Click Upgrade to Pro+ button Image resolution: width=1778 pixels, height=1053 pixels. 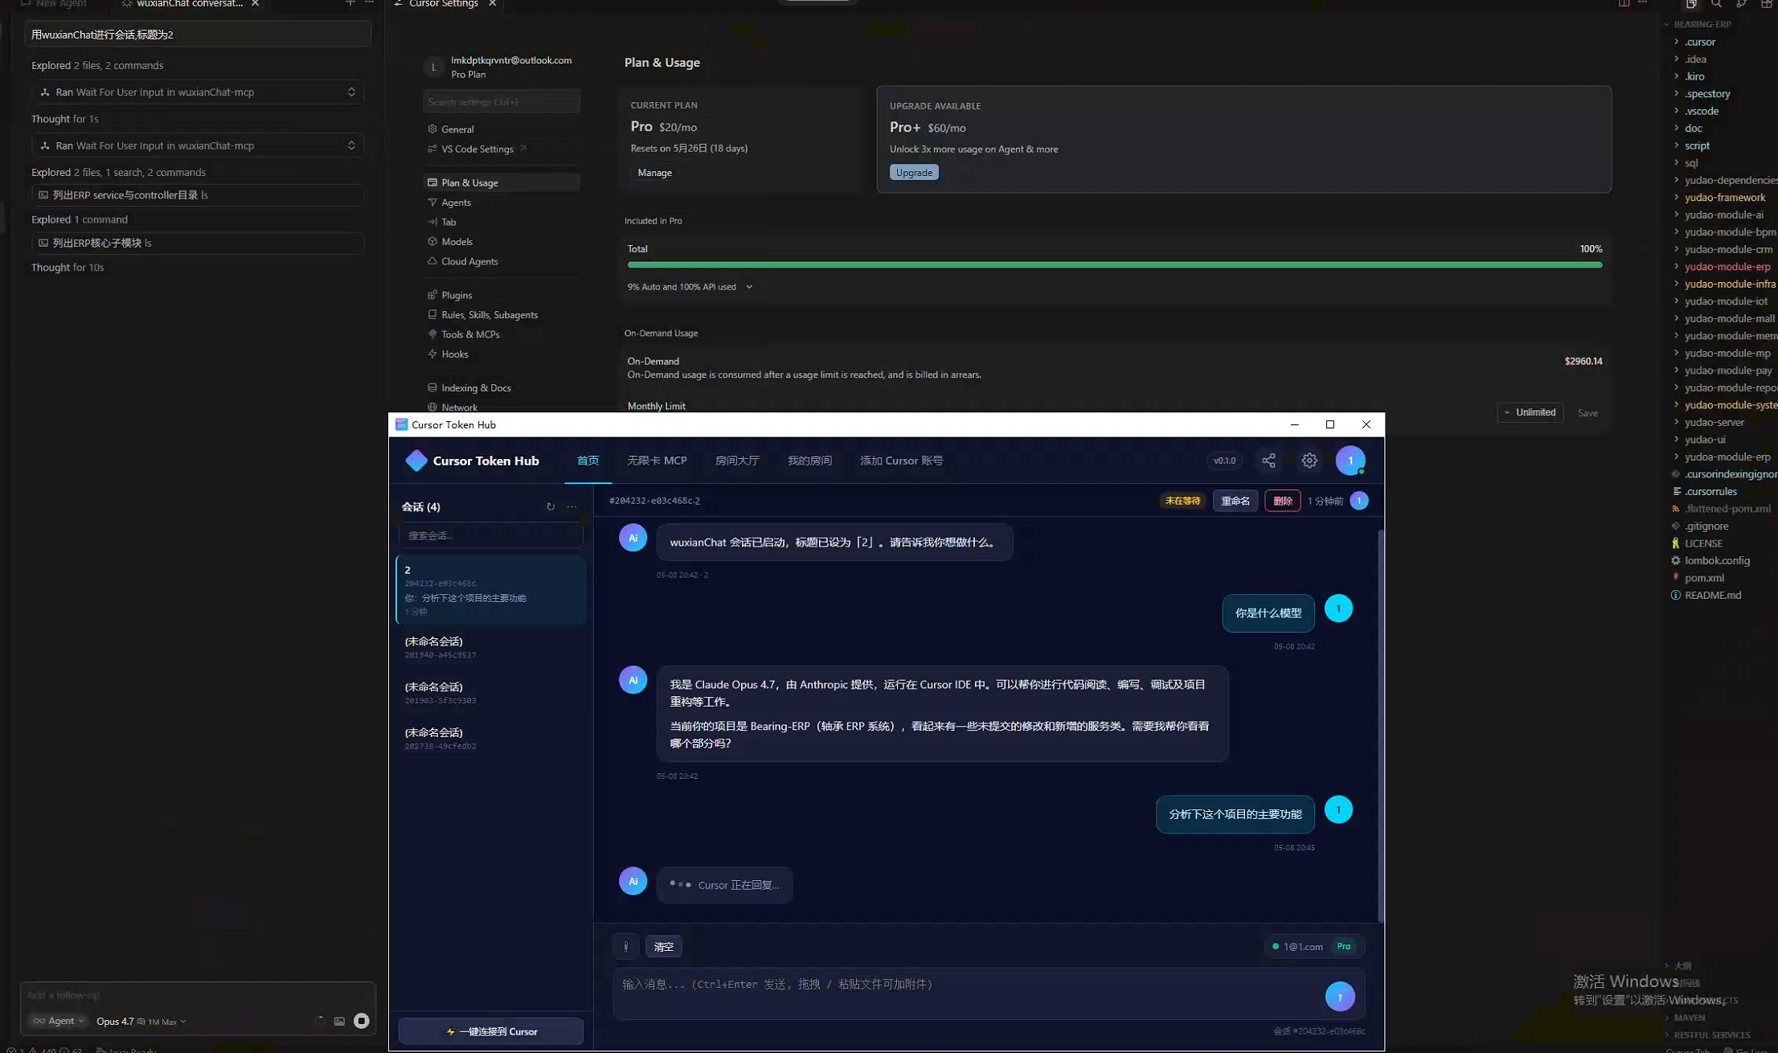pyautogui.click(x=914, y=173)
